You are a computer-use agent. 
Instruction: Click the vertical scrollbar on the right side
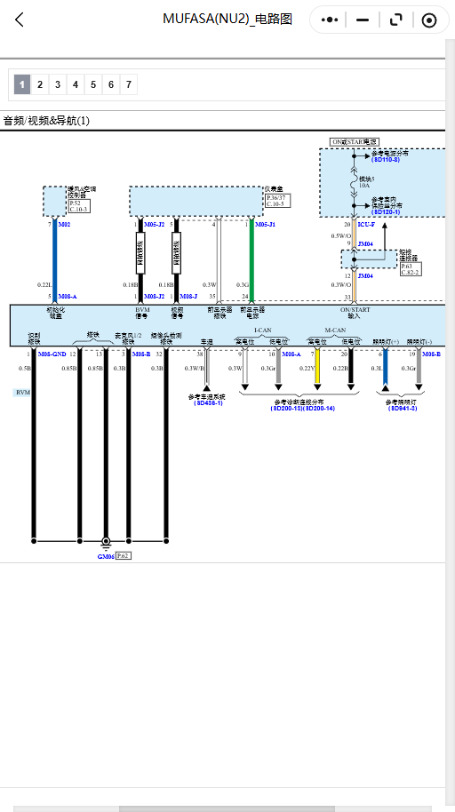pyautogui.click(x=450, y=412)
